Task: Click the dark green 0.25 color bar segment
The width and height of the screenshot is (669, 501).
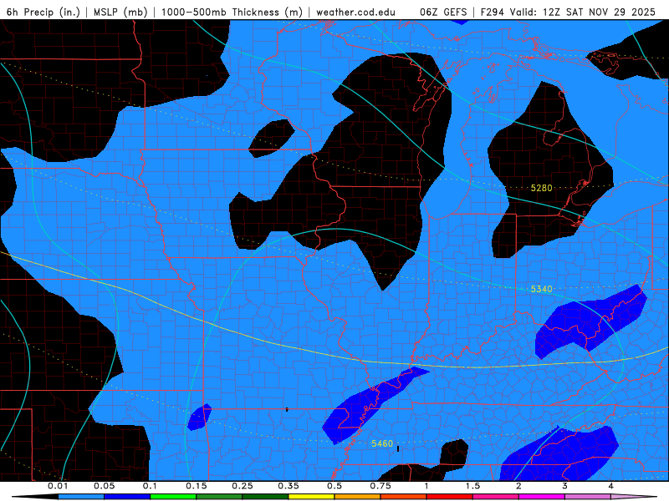Action: [x=265, y=497]
